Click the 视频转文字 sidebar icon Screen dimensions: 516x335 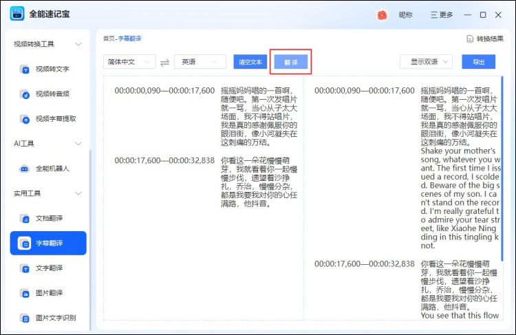(25, 69)
